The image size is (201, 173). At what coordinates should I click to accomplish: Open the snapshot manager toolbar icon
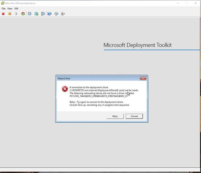pos(43,14)
